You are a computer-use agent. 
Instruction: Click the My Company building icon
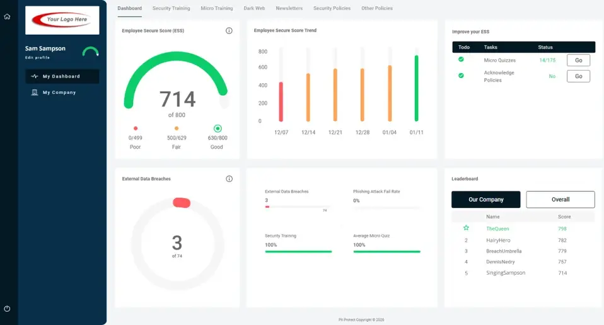35,93
